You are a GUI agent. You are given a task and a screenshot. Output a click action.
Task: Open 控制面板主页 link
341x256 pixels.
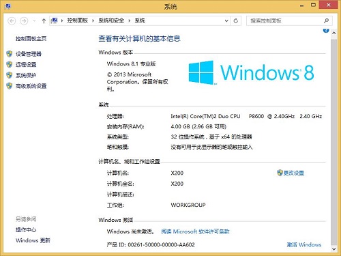pos(31,39)
